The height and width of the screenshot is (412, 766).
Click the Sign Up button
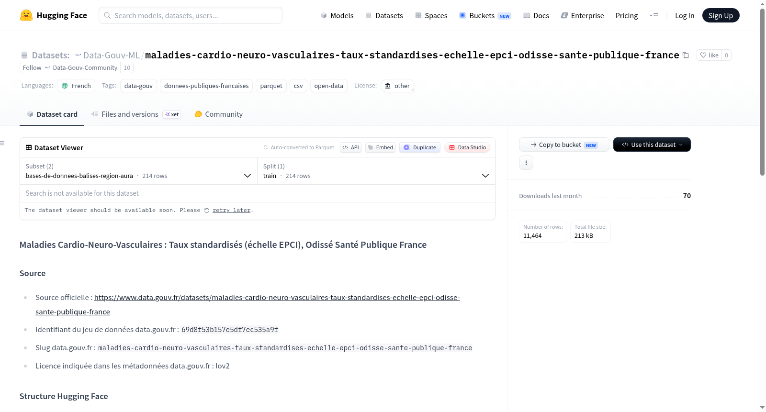click(x=721, y=15)
